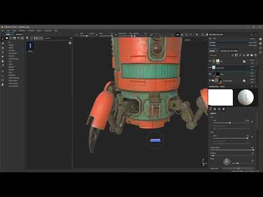Select the Brushes shelf category

(12, 67)
